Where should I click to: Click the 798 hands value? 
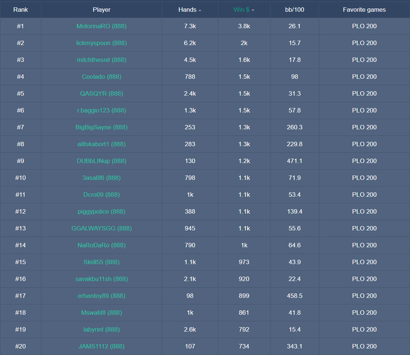(x=190, y=178)
